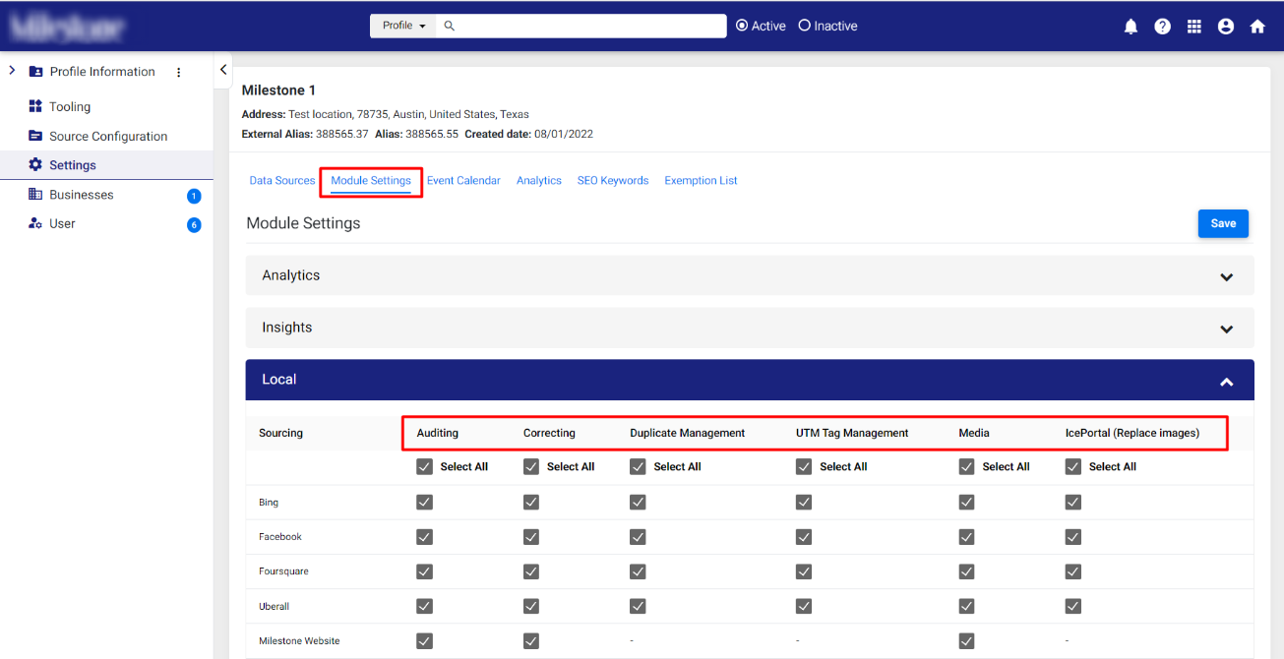The image size is (1284, 659).
Task: Click the Bing row label
Action: pos(269,503)
